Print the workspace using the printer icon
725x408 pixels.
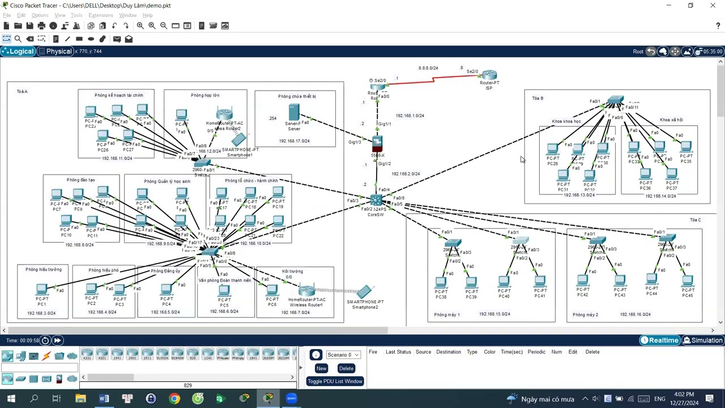pos(41,25)
